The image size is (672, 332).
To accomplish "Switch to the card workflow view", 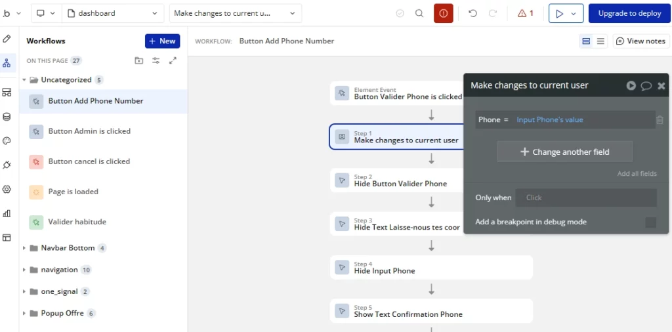I will pos(586,41).
